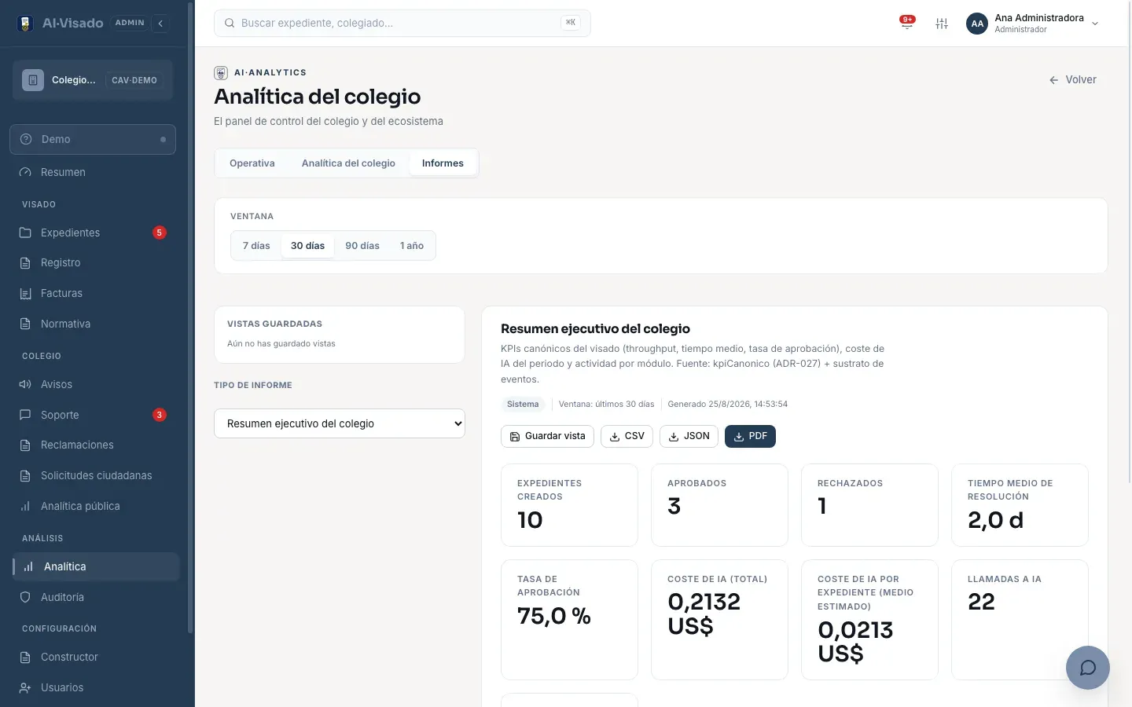This screenshot has height=707, width=1132.
Task: Click the Constructor document icon
Action: 25,657
